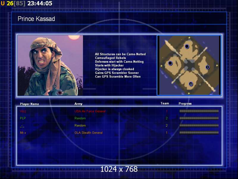
Task: Click the "Player Name" column header
Action: pyautogui.click(x=29, y=104)
